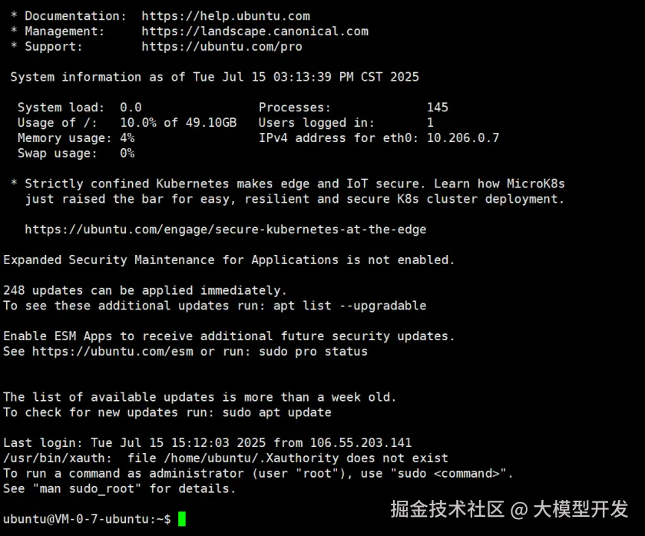Click the last login IP 106.55.203.141

(361, 443)
